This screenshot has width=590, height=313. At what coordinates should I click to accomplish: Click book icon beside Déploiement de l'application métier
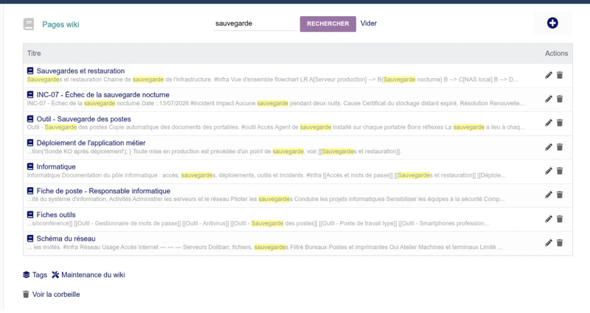click(x=30, y=143)
